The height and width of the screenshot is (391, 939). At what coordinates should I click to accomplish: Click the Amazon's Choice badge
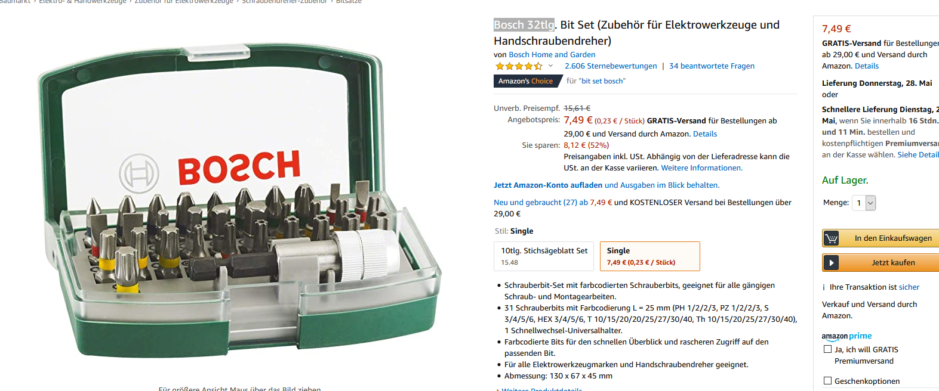pyautogui.click(x=526, y=81)
